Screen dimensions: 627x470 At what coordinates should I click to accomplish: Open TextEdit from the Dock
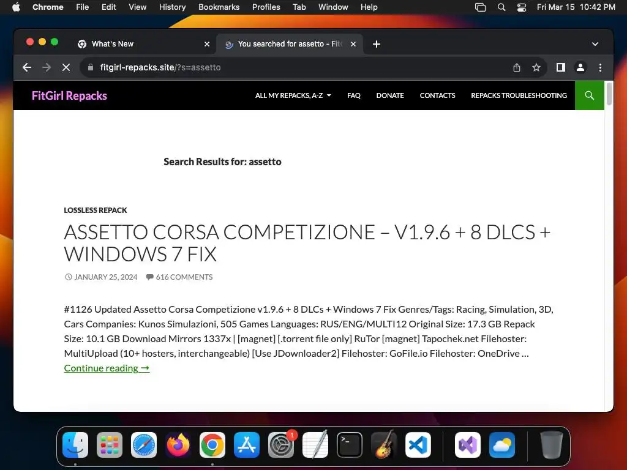(x=315, y=445)
